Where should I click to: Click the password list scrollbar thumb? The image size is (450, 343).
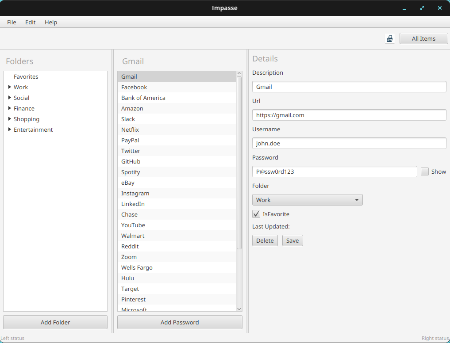(239, 163)
